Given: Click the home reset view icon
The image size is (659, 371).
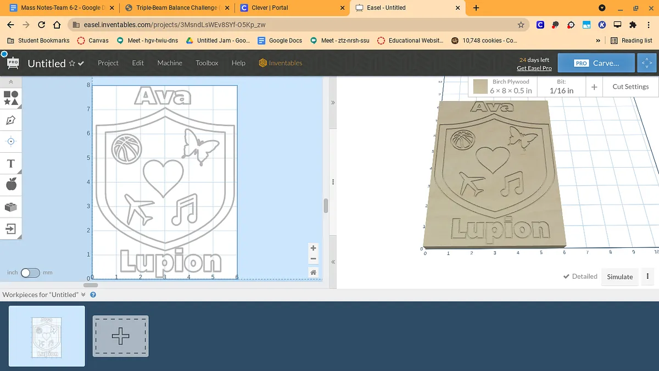Looking at the screenshot, I should 313,272.
